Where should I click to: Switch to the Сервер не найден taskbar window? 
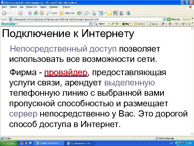point(49,143)
